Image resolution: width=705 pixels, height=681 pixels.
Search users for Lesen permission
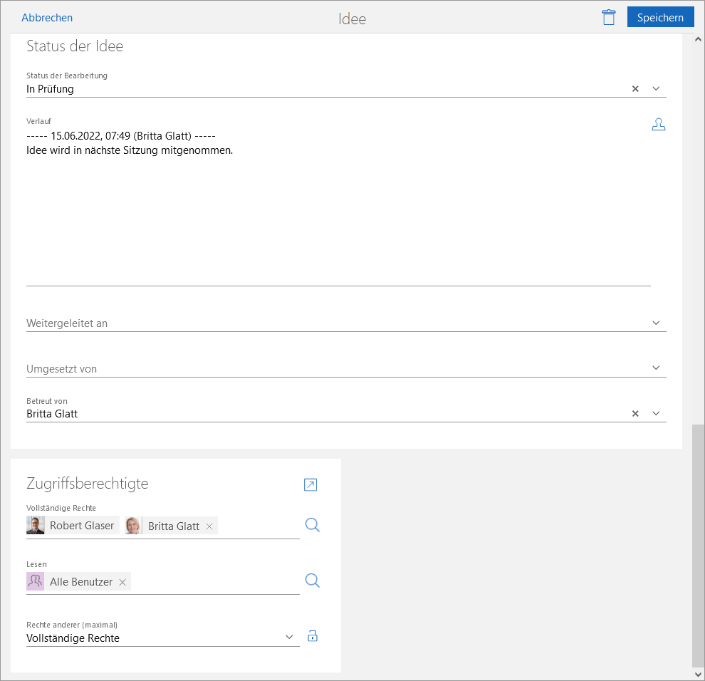pos(312,581)
